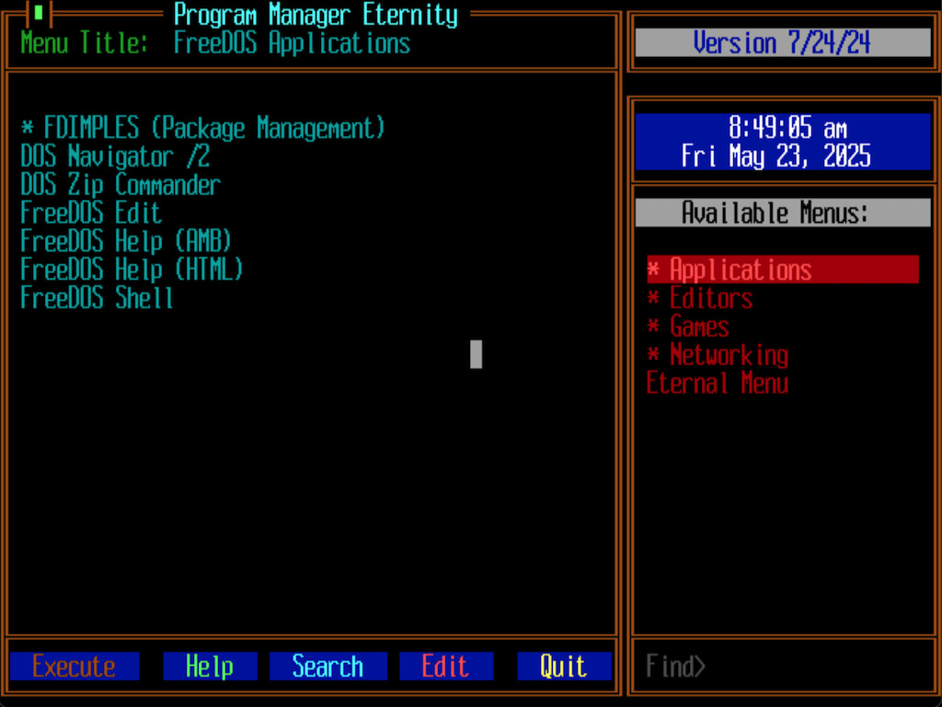The image size is (942, 707).
Task: Select DOS Navigator /2 entry
Action: pyautogui.click(x=115, y=156)
